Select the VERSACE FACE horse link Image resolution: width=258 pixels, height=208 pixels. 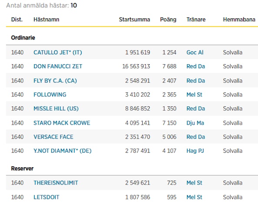(x=54, y=137)
